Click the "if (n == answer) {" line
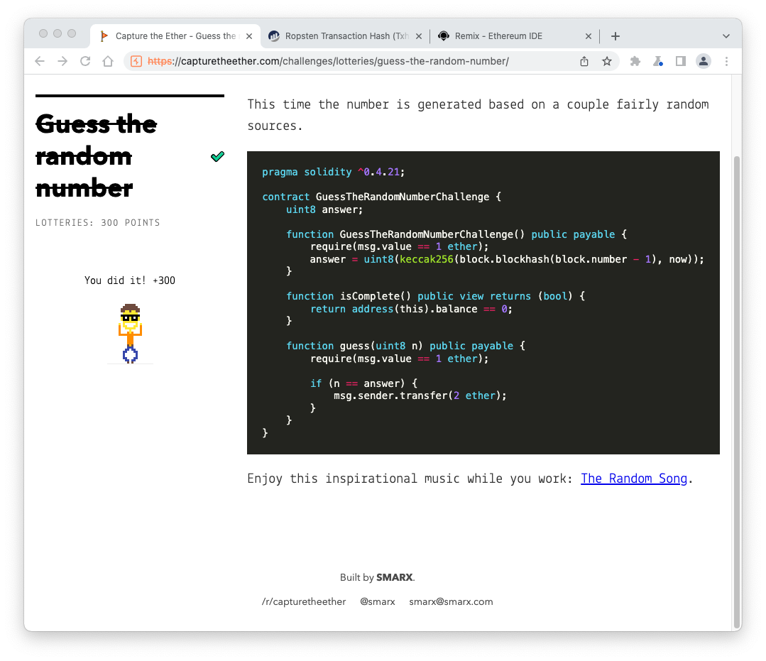766x661 pixels. click(x=363, y=383)
